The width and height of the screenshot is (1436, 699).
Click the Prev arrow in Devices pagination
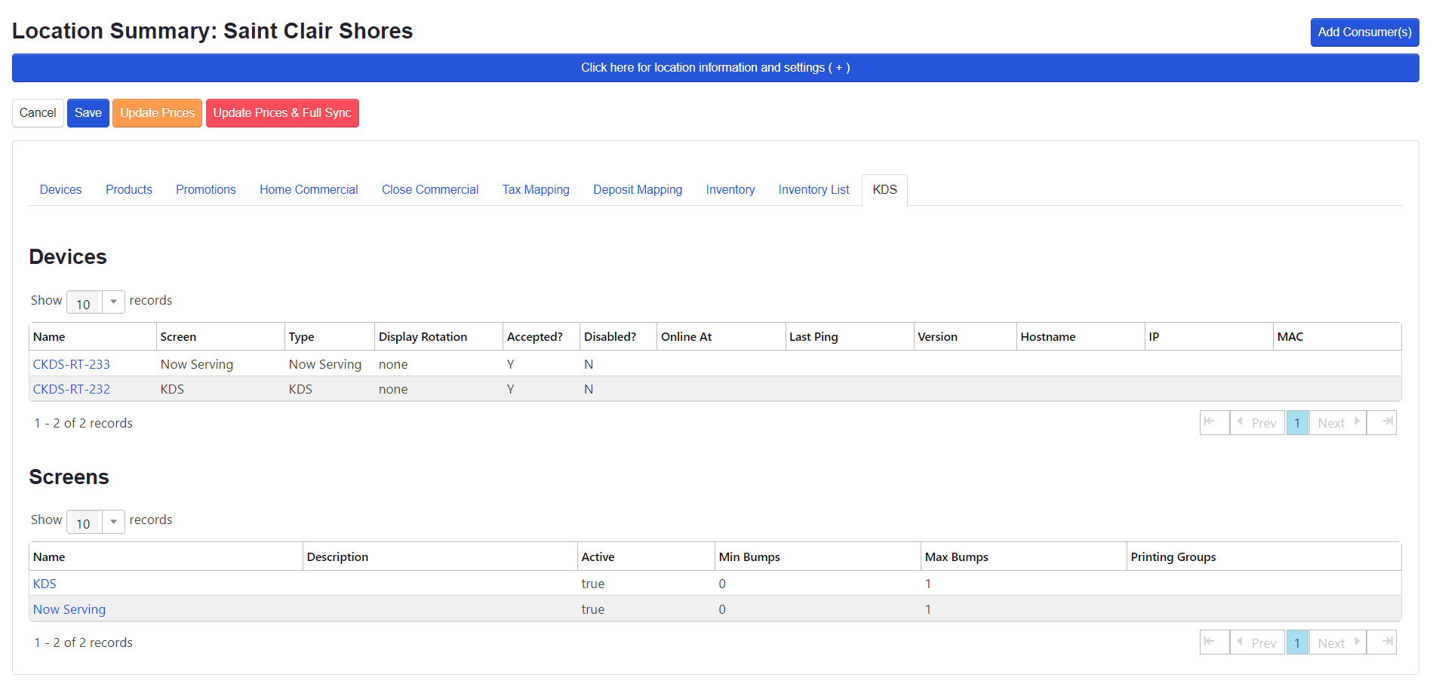click(x=1256, y=422)
